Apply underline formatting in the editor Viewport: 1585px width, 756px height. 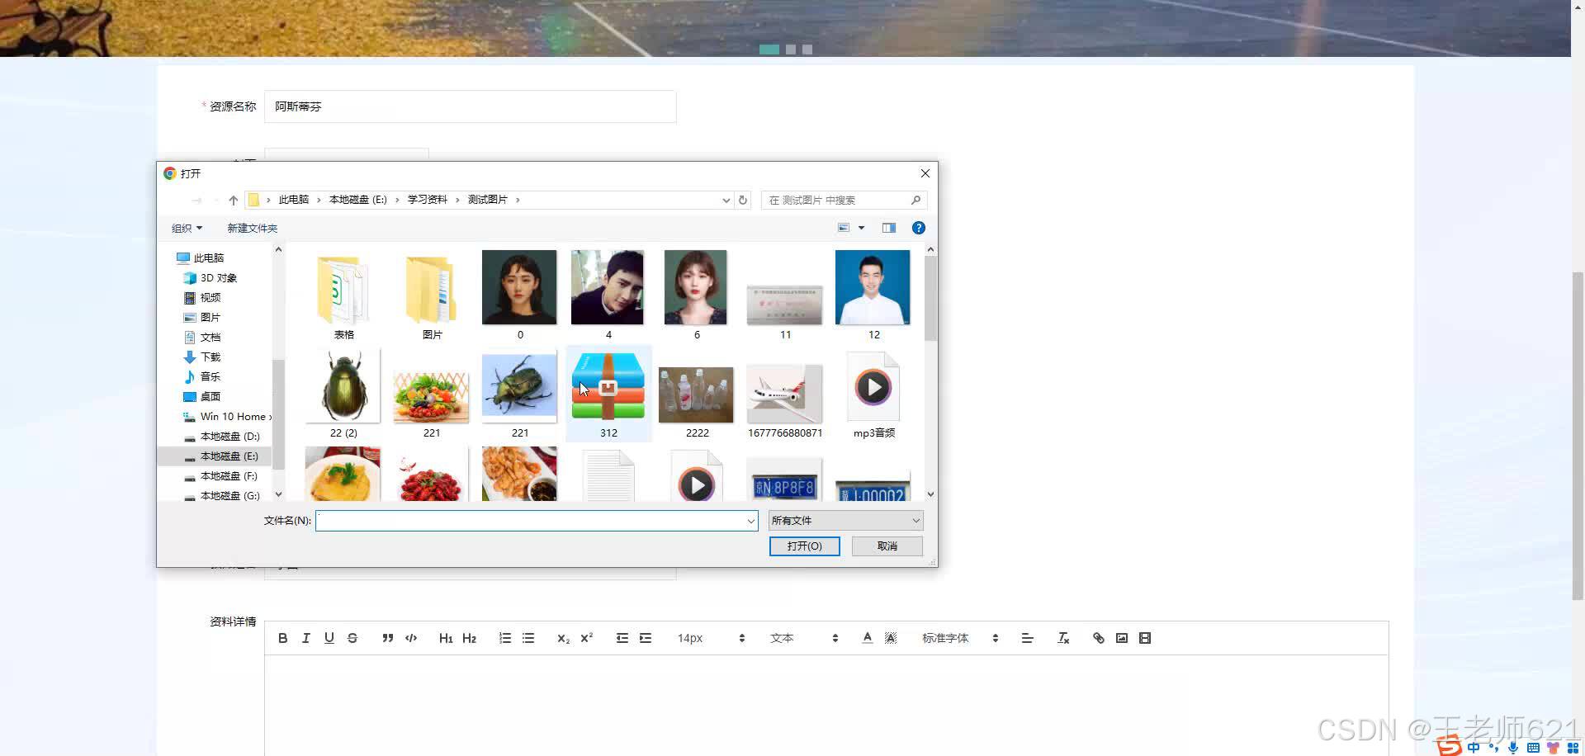coord(329,638)
